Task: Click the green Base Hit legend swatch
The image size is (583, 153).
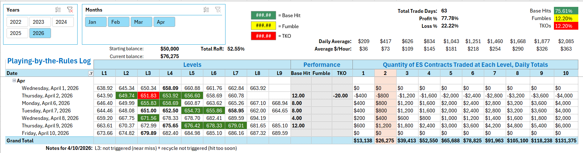Action: pyautogui.click(x=263, y=15)
